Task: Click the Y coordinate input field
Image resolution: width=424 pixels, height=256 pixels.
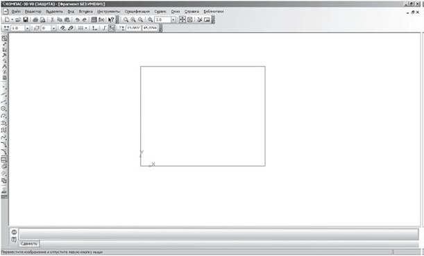Action: 150,28
